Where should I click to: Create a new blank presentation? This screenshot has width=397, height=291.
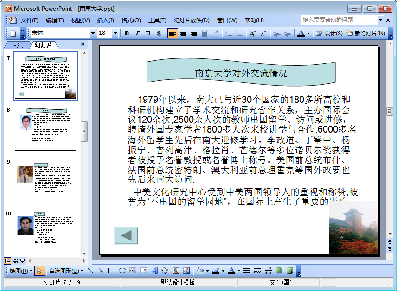(x=13, y=33)
